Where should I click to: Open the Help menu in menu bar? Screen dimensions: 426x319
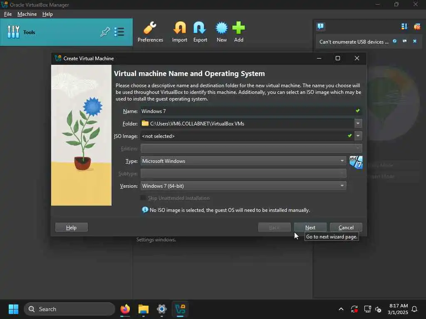point(47,14)
